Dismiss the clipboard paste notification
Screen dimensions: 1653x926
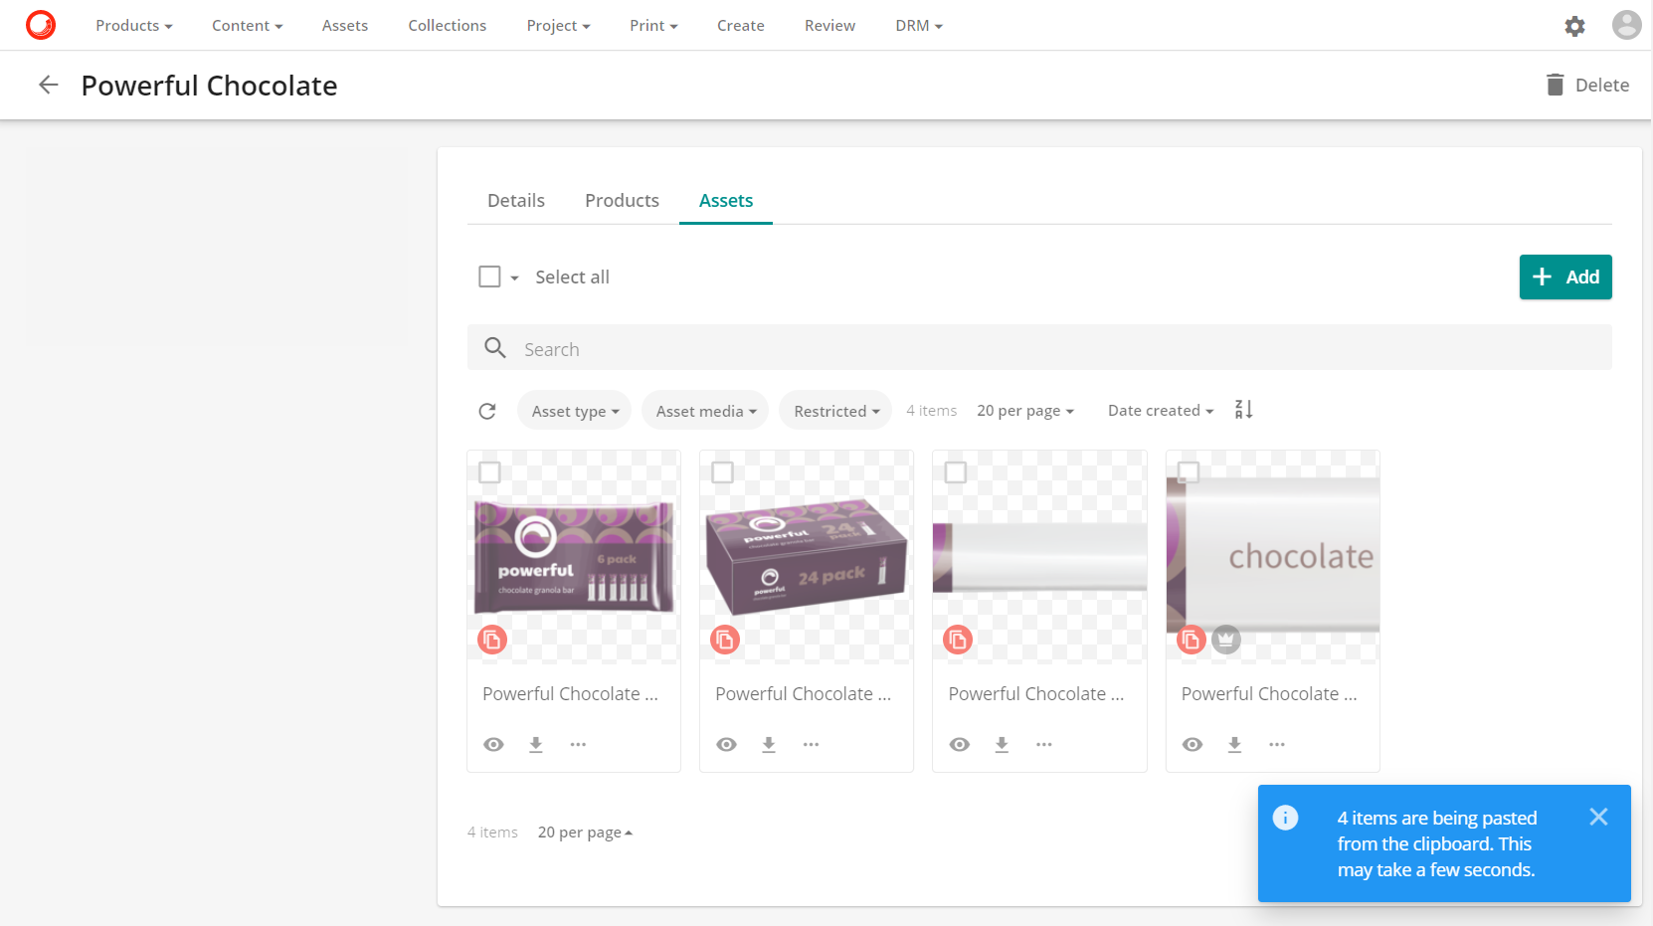(x=1598, y=817)
